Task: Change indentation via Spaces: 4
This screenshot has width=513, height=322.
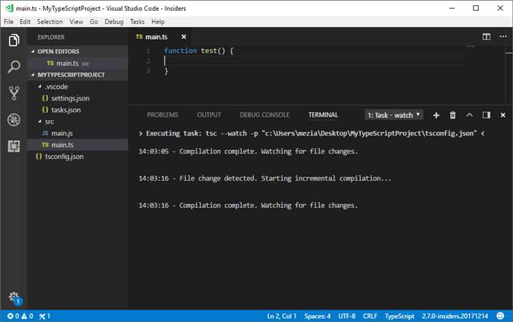Action: coord(317,316)
